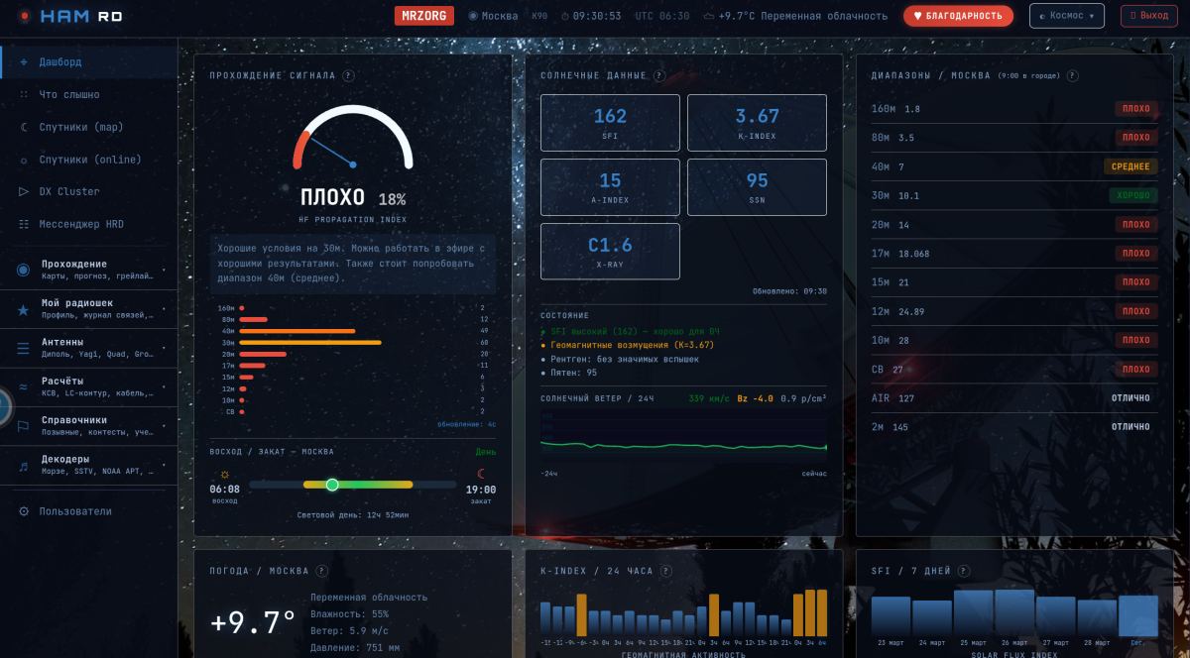Screen dimensions: 1190x658
Task: Open Спутники (map) page
Action: [89, 127]
